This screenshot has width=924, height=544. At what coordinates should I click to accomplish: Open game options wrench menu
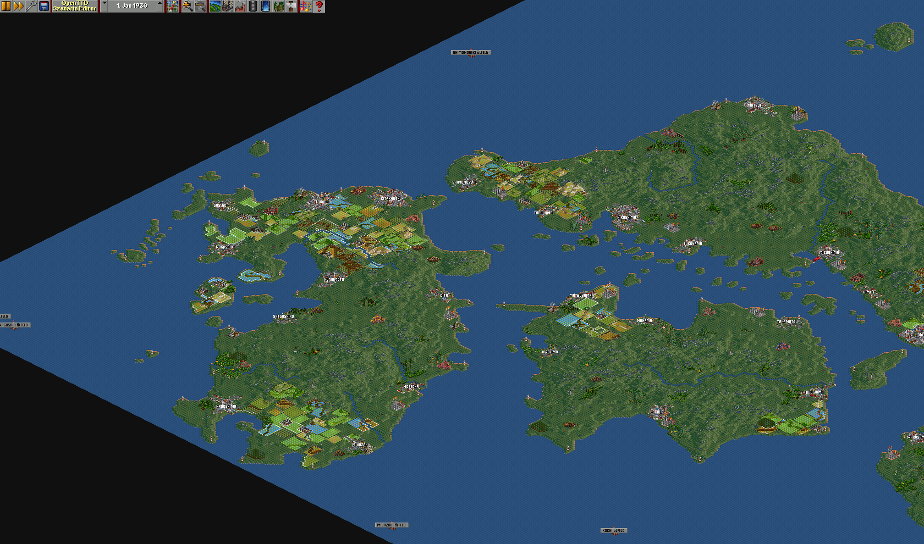pos(31,6)
